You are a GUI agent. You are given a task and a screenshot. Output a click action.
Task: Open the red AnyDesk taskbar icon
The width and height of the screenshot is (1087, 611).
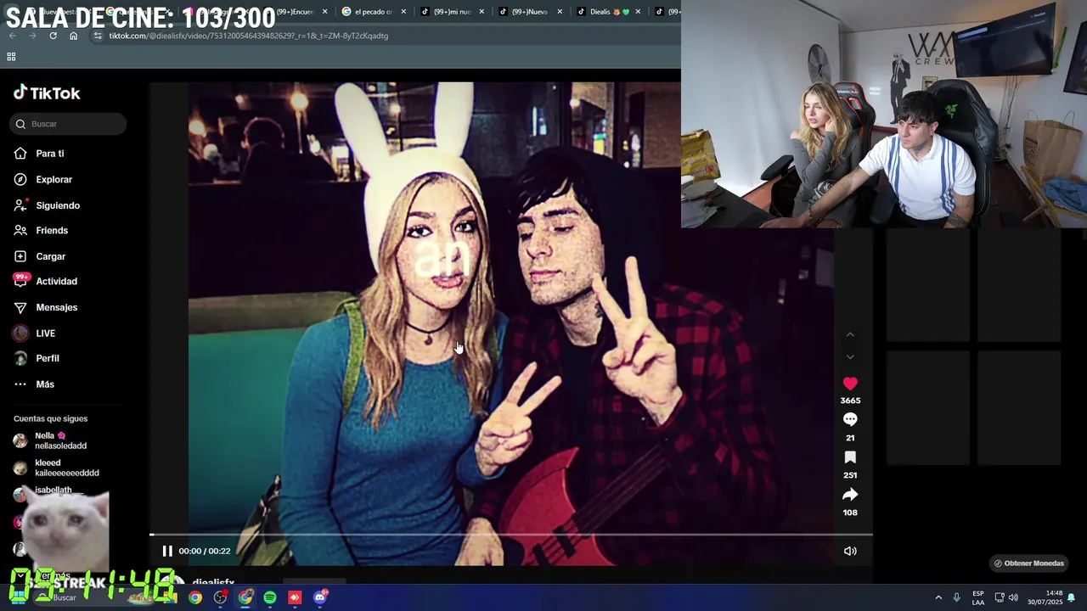pos(295,597)
